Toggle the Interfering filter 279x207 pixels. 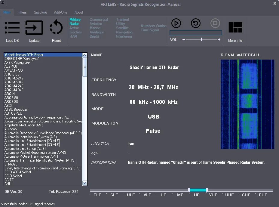coord(124,36)
